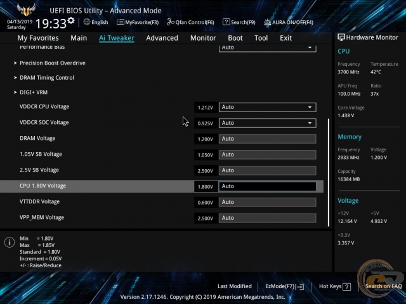The image size is (406, 304).
Task: Switch to Main tab
Action: (79, 38)
